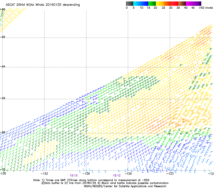Click the '45' legend scale label
This screenshot has width=214, height=188.
click(193, 8)
